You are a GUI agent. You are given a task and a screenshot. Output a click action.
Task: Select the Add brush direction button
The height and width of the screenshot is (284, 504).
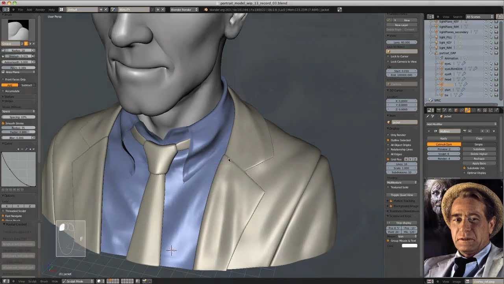click(10, 85)
